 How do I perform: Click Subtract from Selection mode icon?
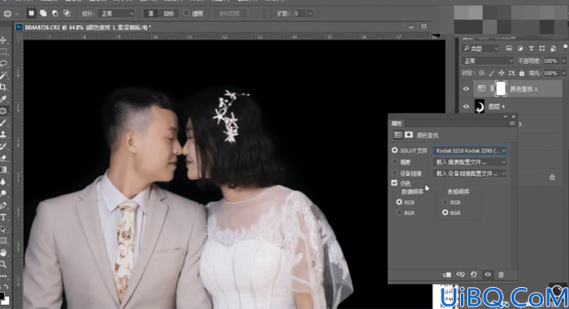(55, 14)
